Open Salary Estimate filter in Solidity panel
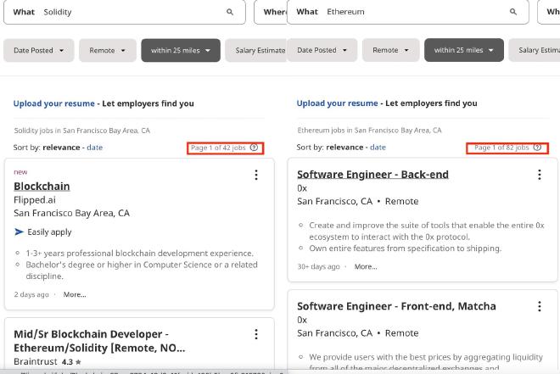Image resolution: width=560 pixels, height=374 pixels. 256,50
